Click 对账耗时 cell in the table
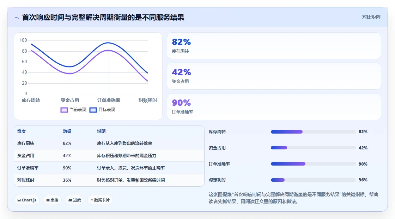The width and height of the screenshot is (395, 219). tap(26, 180)
